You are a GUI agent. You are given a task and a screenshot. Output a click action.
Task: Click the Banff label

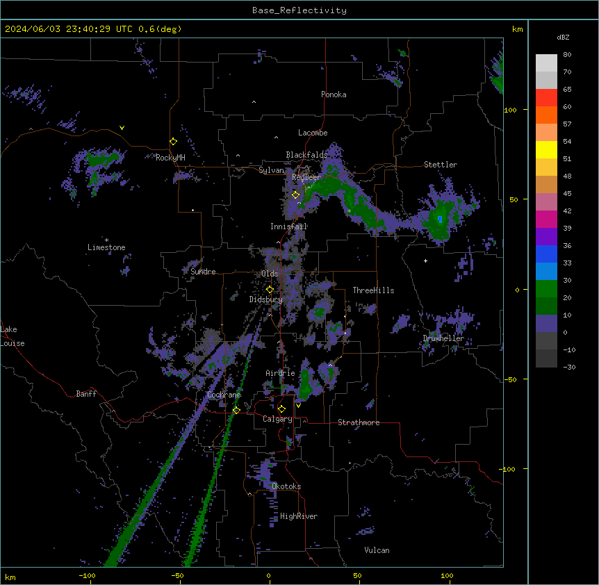(86, 394)
